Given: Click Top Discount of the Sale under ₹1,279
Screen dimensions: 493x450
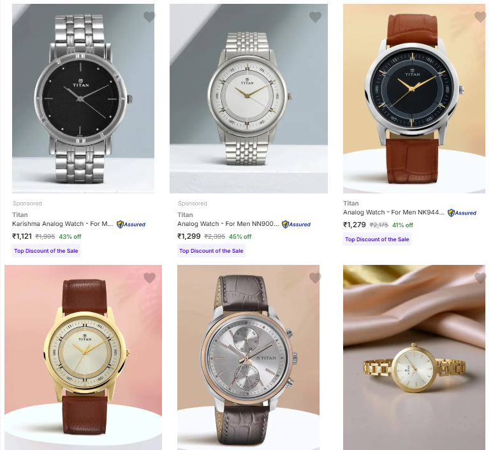Looking at the screenshot, I should point(377,239).
